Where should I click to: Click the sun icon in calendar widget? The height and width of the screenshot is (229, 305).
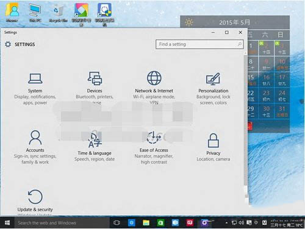click(189, 22)
